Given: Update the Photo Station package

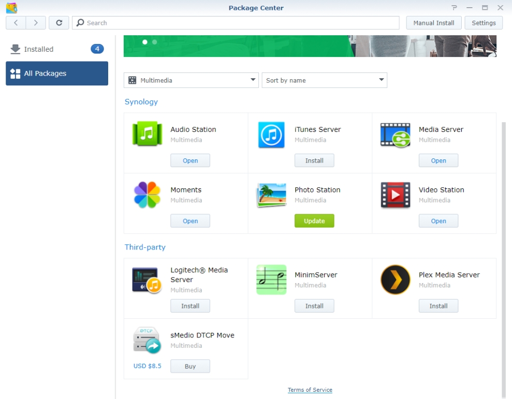Looking at the screenshot, I should pos(314,221).
